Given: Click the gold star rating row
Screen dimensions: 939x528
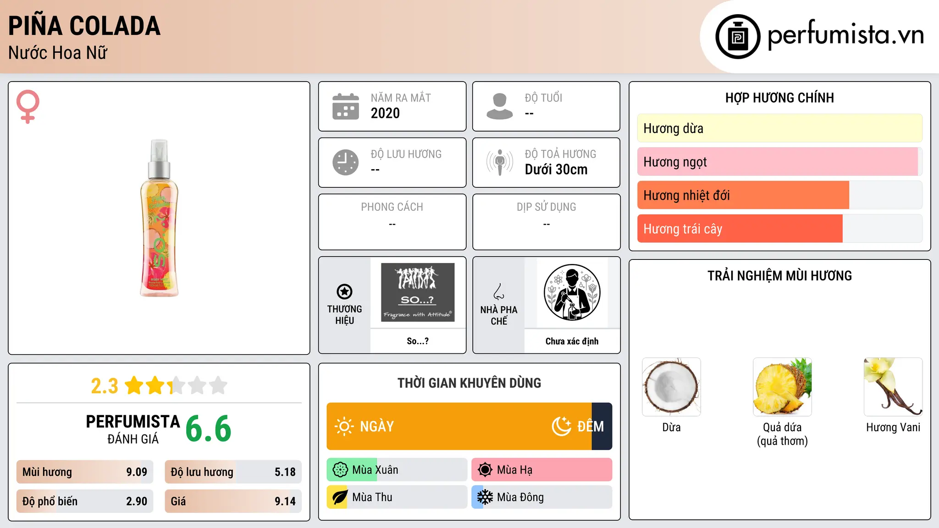Looking at the screenshot, I should (177, 385).
